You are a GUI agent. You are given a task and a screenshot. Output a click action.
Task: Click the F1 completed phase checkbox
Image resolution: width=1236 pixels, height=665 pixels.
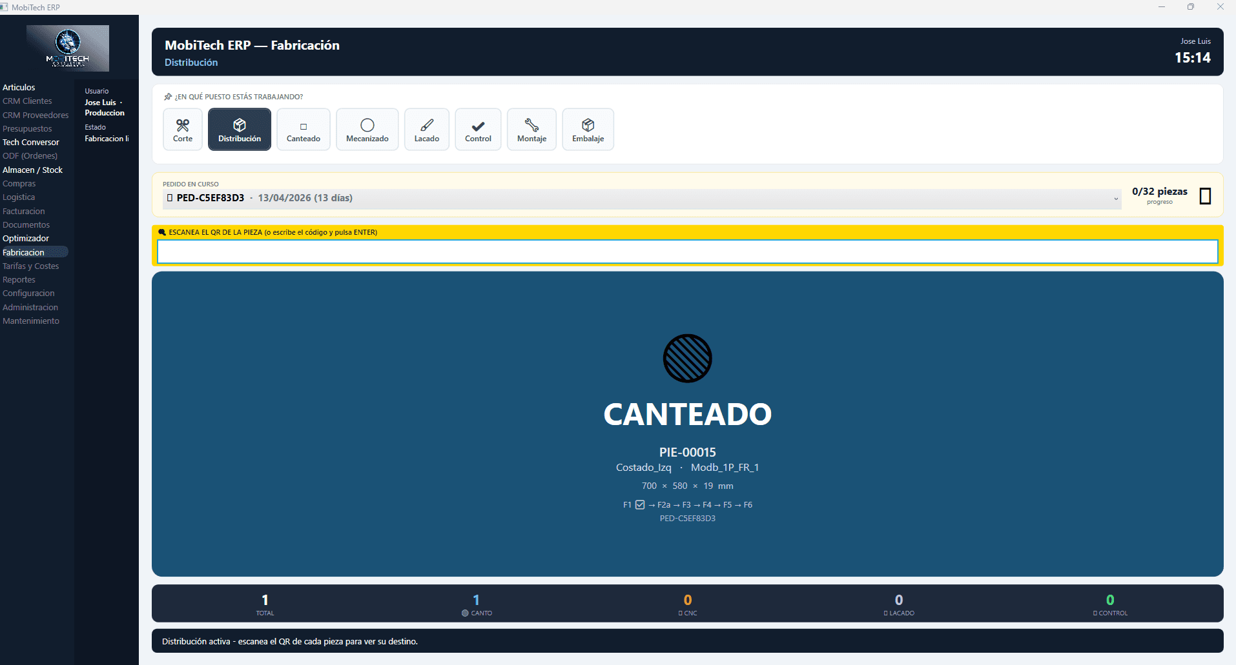click(x=640, y=505)
